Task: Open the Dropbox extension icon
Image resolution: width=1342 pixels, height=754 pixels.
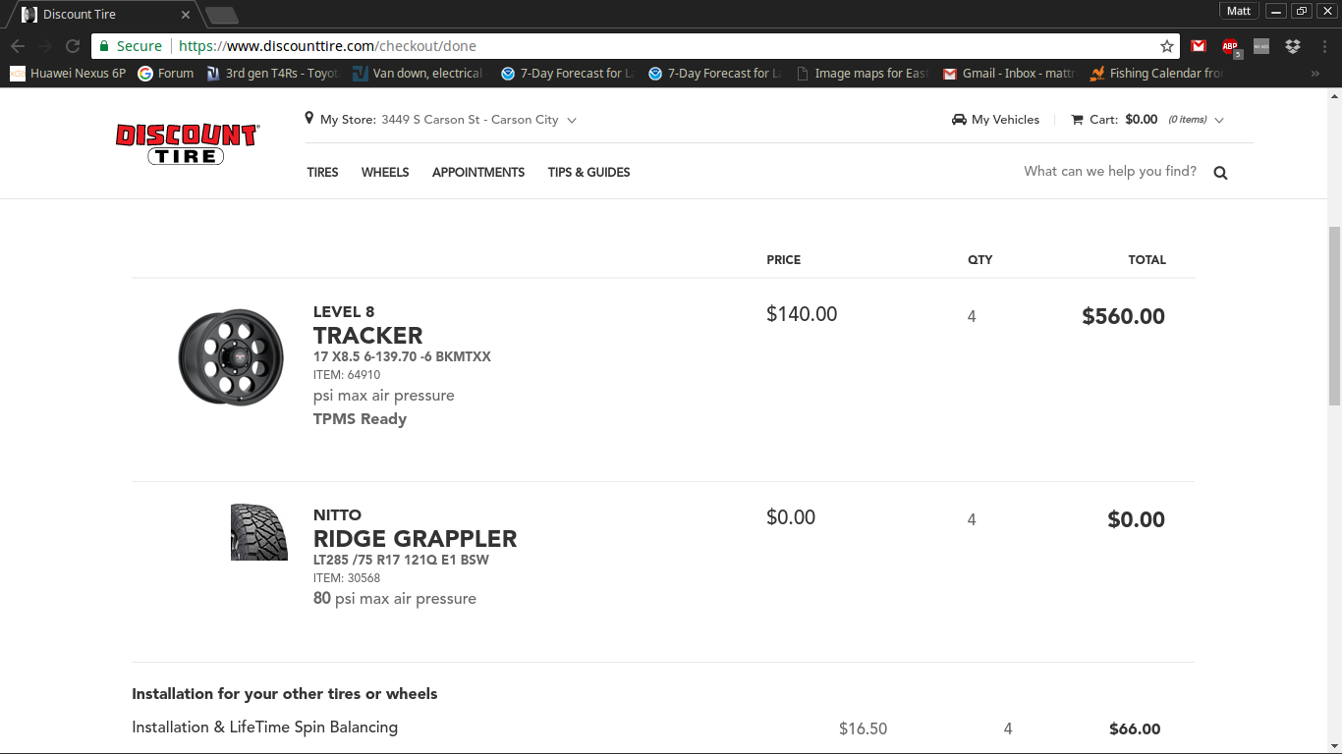Action: click(x=1293, y=46)
